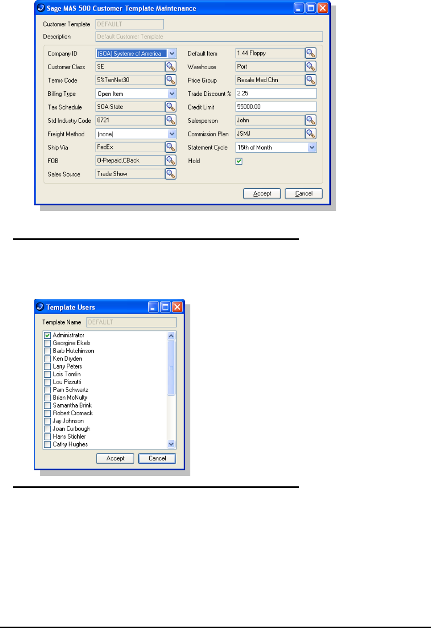The image size is (431, 628).
Task: Open lookup for Salesperson field
Action: click(311, 121)
